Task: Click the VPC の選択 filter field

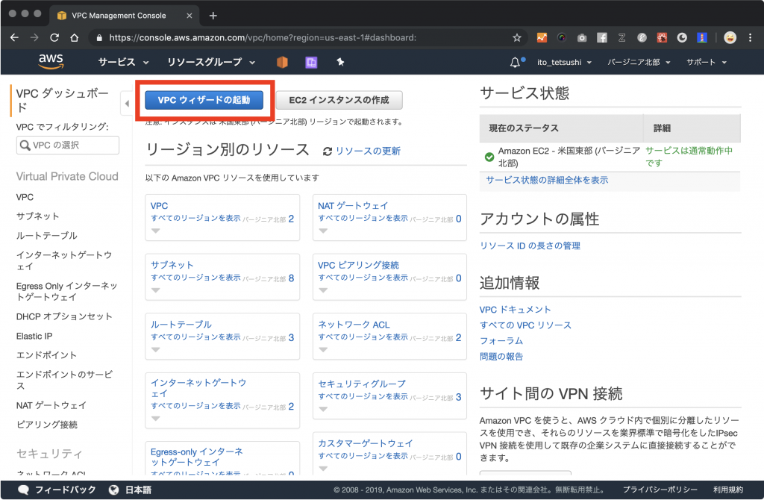Action: (x=68, y=146)
